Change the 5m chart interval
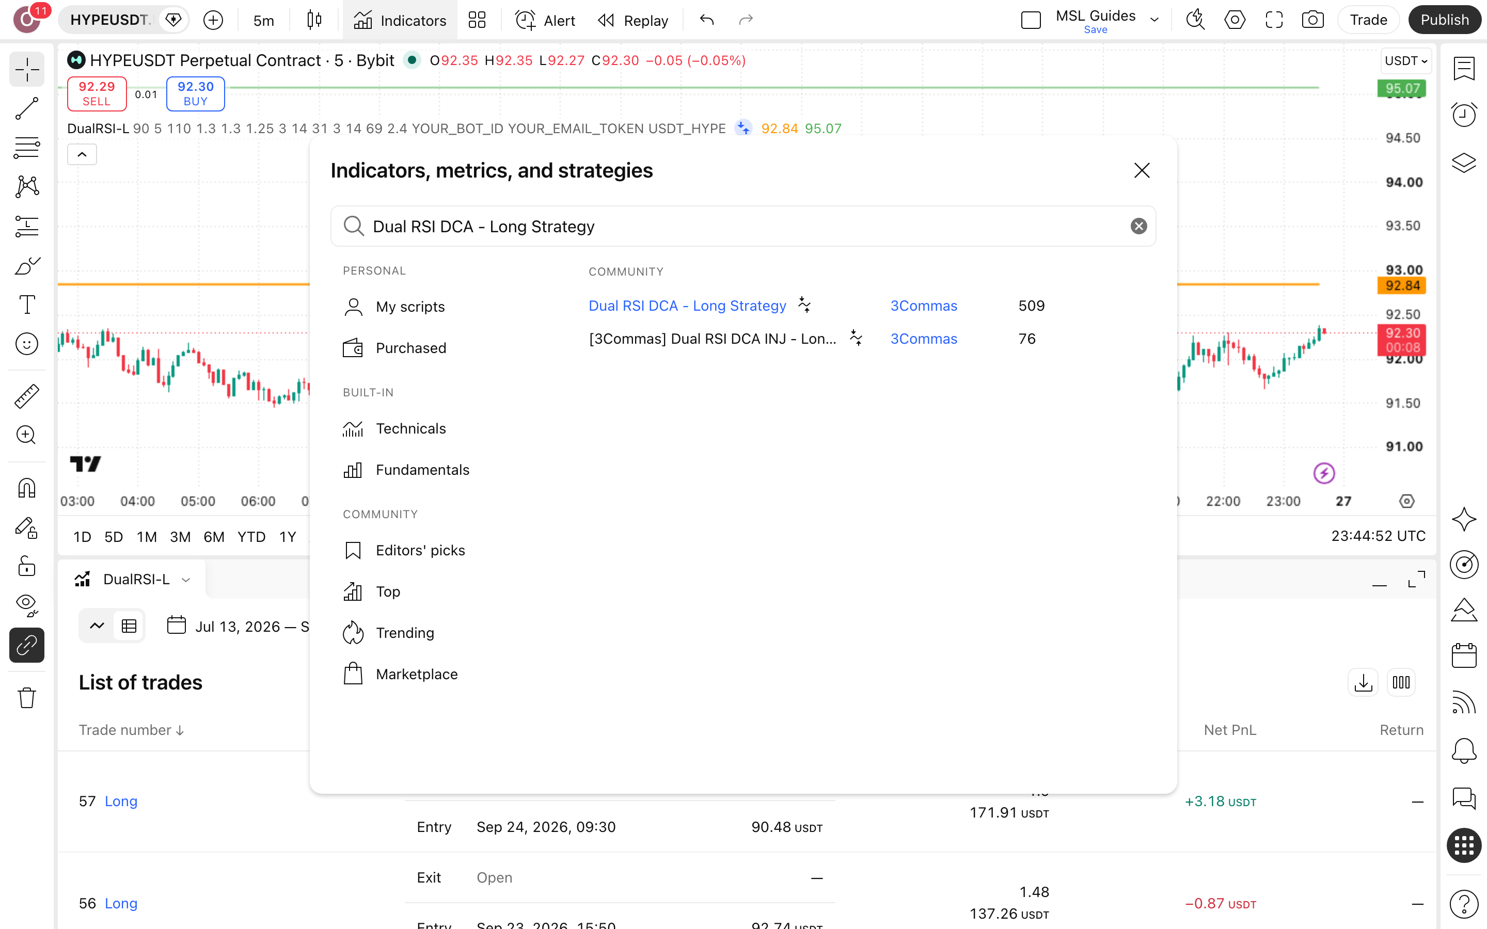Image resolution: width=1487 pixels, height=929 pixels. [x=264, y=20]
